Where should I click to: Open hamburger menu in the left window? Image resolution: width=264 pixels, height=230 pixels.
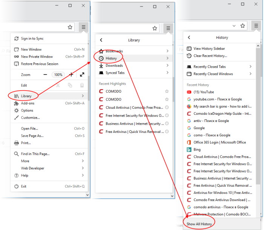[83, 27]
